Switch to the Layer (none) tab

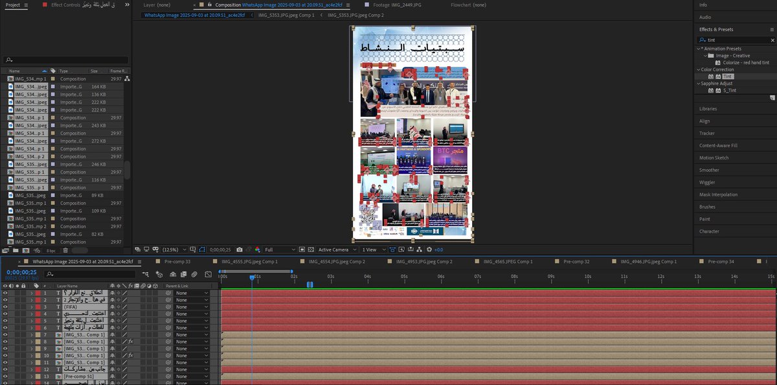(158, 5)
